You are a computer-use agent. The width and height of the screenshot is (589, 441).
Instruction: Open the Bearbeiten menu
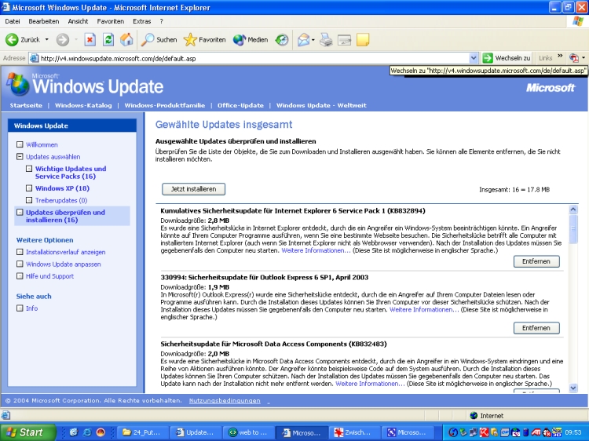coord(43,21)
